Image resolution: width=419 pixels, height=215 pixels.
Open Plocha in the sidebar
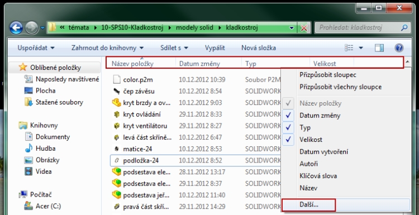coord(40,91)
